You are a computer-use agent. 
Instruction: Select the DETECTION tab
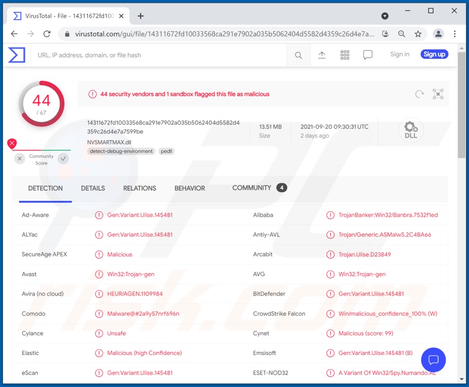coord(46,188)
